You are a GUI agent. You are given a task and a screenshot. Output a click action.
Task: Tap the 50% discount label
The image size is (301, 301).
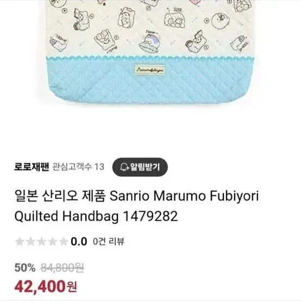25,267
